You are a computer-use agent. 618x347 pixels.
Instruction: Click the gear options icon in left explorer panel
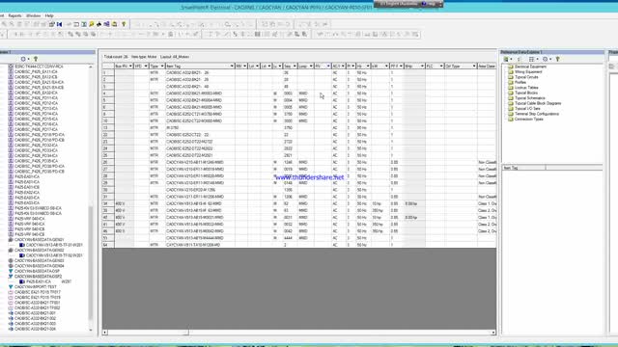click(x=23, y=59)
